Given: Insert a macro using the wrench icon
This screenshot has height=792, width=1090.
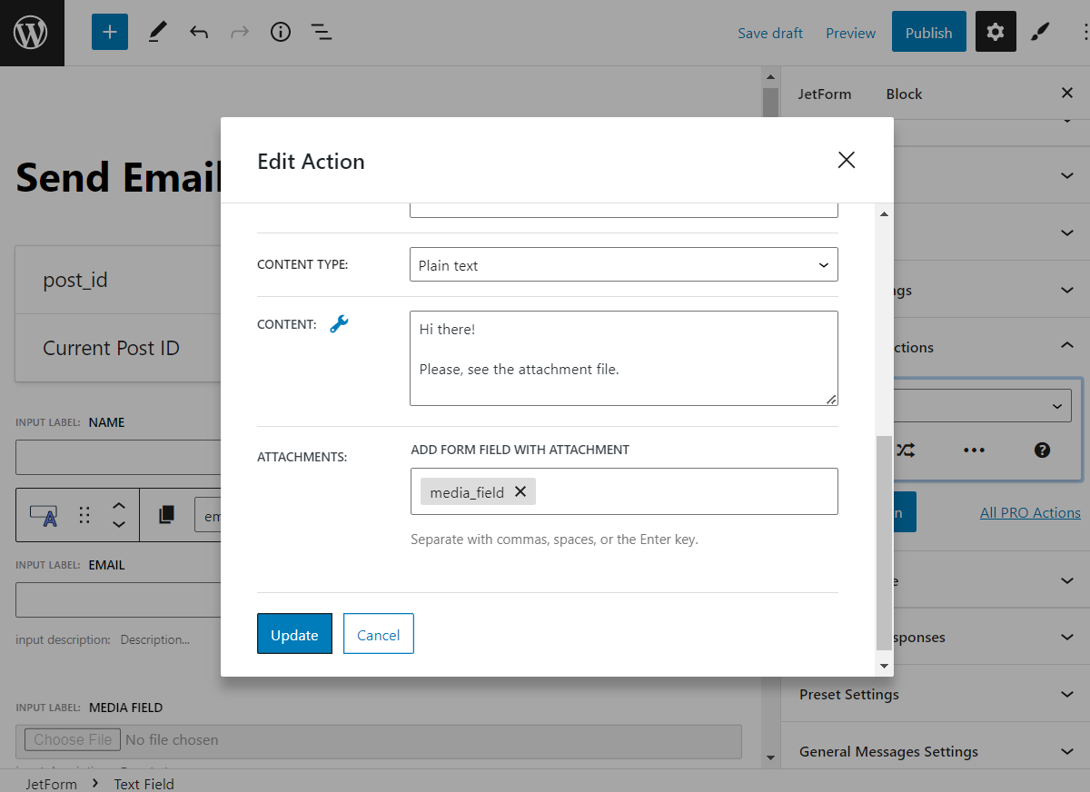Looking at the screenshot, I should pyautogui.click(x=341, y=323).
